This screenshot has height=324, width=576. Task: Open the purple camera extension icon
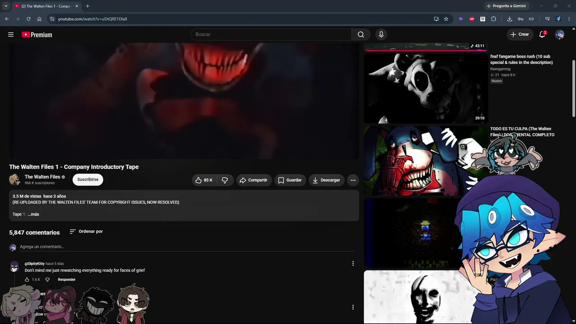click(461, 19)
